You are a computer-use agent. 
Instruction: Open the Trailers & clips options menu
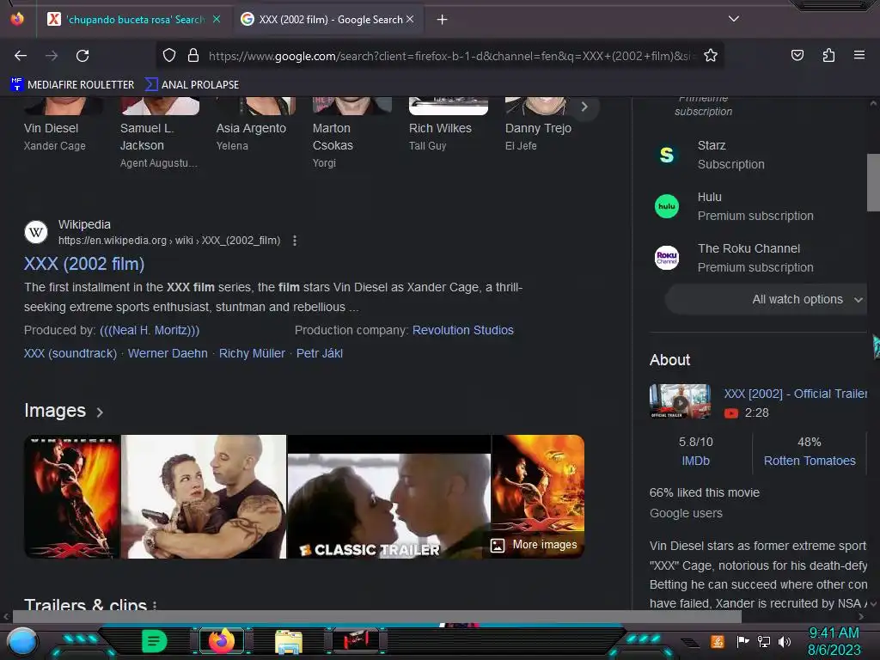click(x=155, y=606)
